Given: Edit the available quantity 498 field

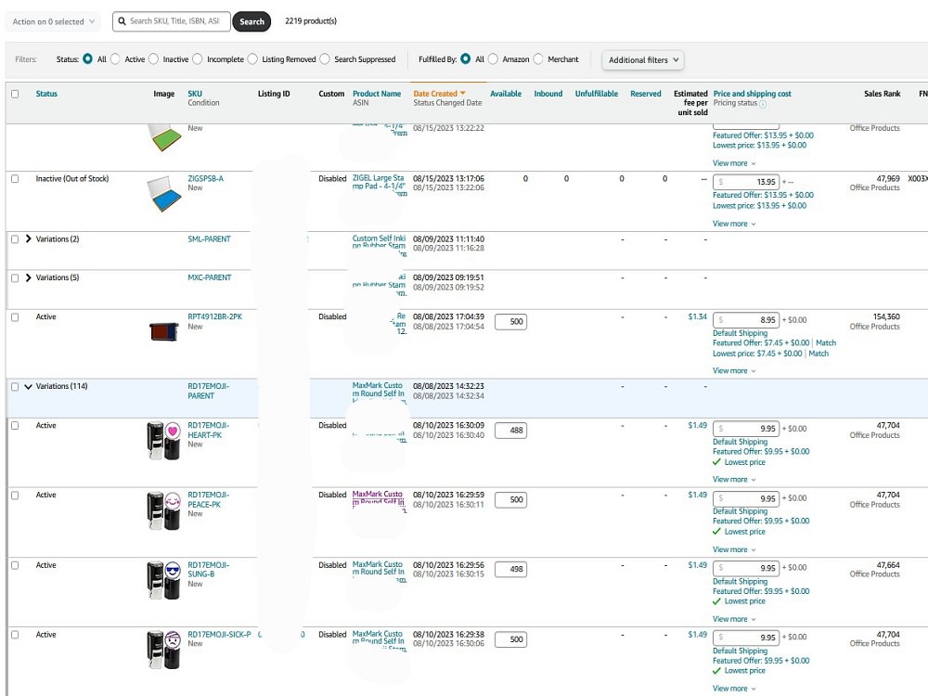Looking at the screenshot, I should pos(510,570).
